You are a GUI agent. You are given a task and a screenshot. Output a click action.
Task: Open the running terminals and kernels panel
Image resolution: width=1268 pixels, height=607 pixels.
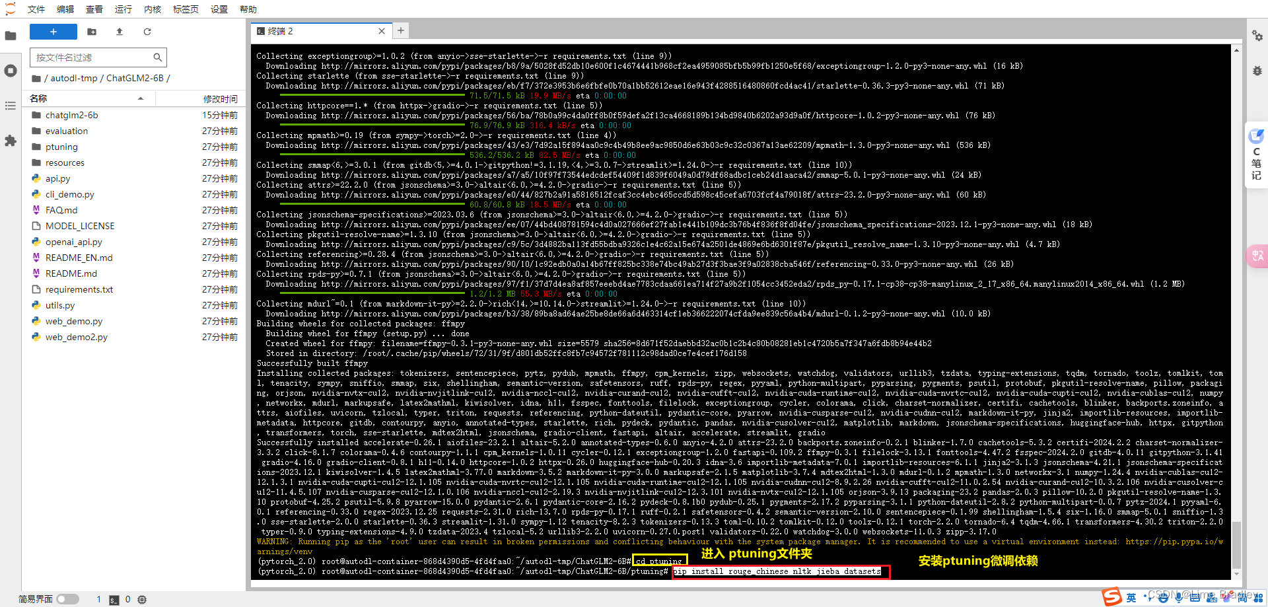tap(11, 71)
